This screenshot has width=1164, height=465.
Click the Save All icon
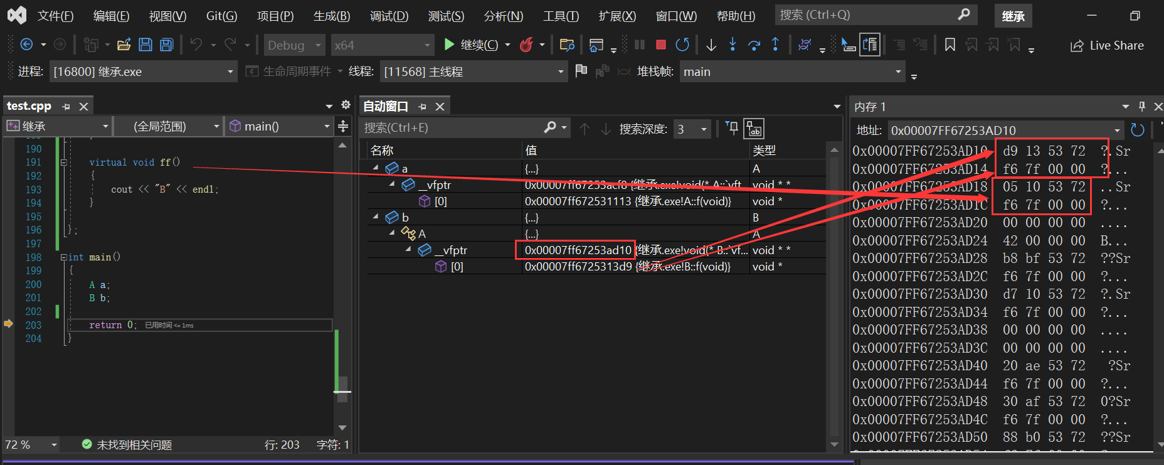coord(167,45)
